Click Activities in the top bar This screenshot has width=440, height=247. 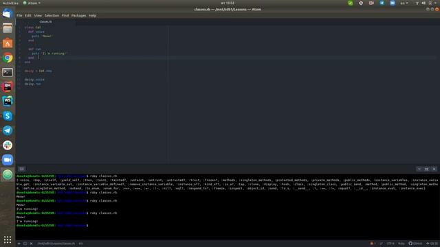[x=10, y=3]
